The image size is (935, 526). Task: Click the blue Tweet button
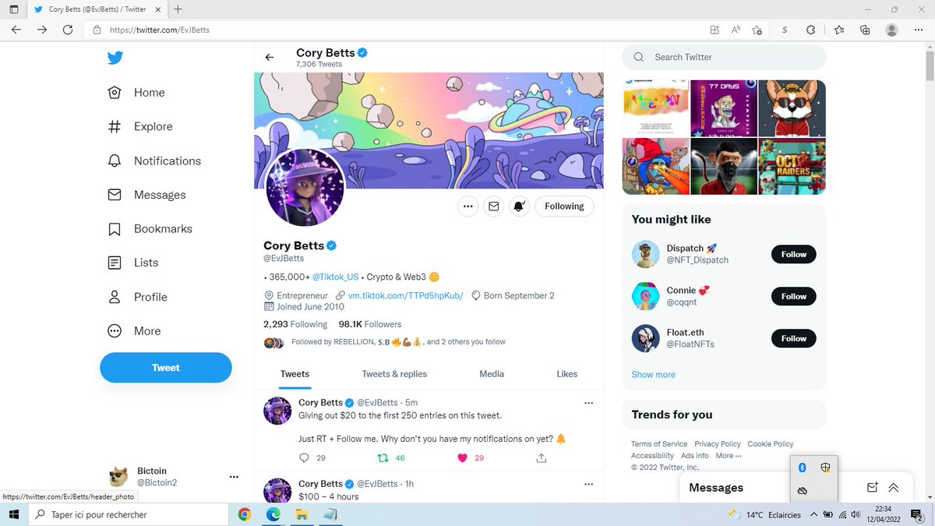click(x=166, y=368)
